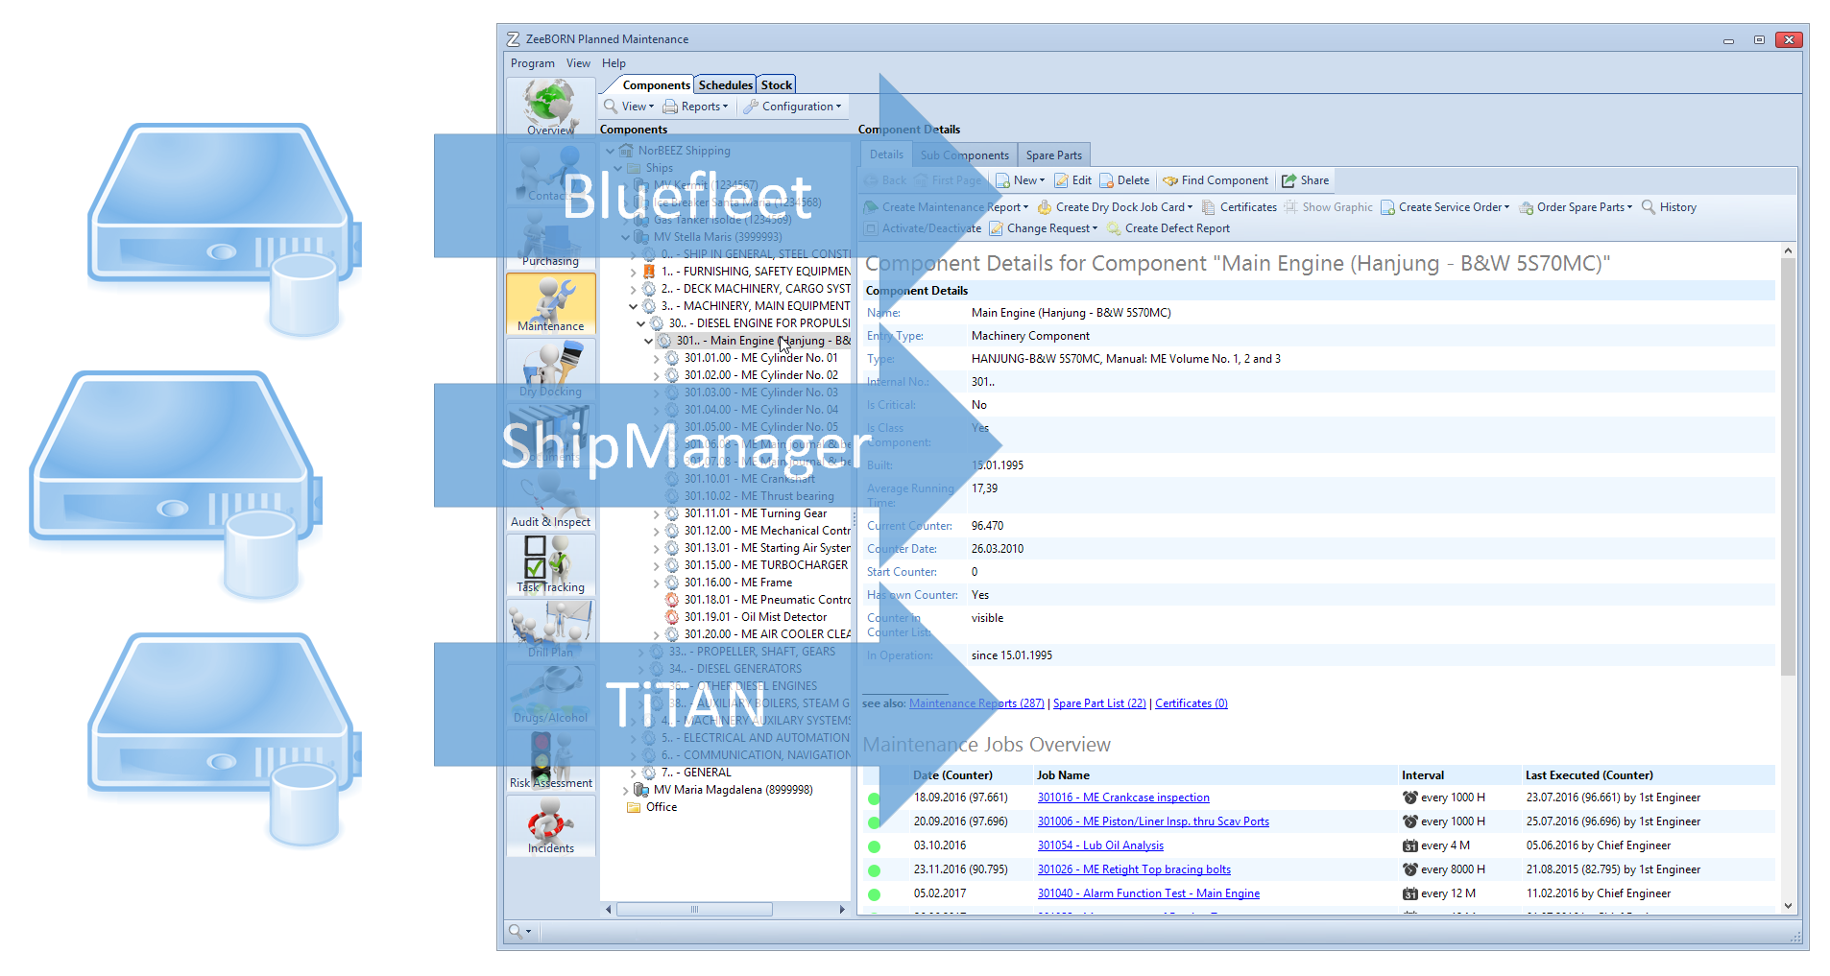The width and height of the screenshot is (1830, 976).
Task: Click the Interval column header
Action: click(x=1422, y=775)
